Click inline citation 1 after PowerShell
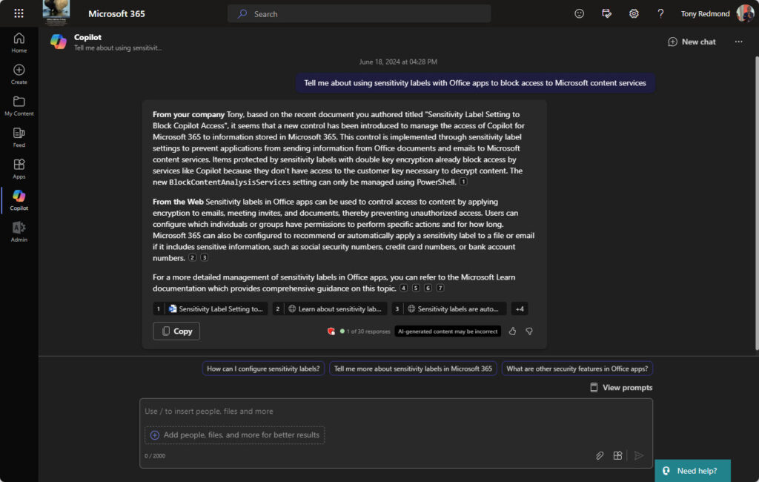The width and height of the screenshot is (759, 482). (463, 182)
